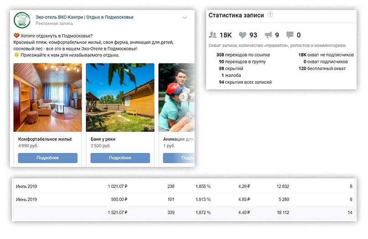
Task: Click the sun emoji before Приезжайте к нам
Action: tap(16, 55)
